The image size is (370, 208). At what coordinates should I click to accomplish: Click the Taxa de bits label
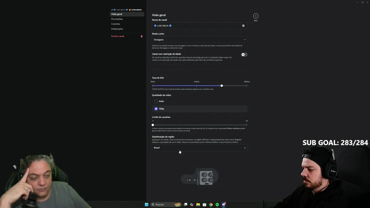(x=158, y=78)
